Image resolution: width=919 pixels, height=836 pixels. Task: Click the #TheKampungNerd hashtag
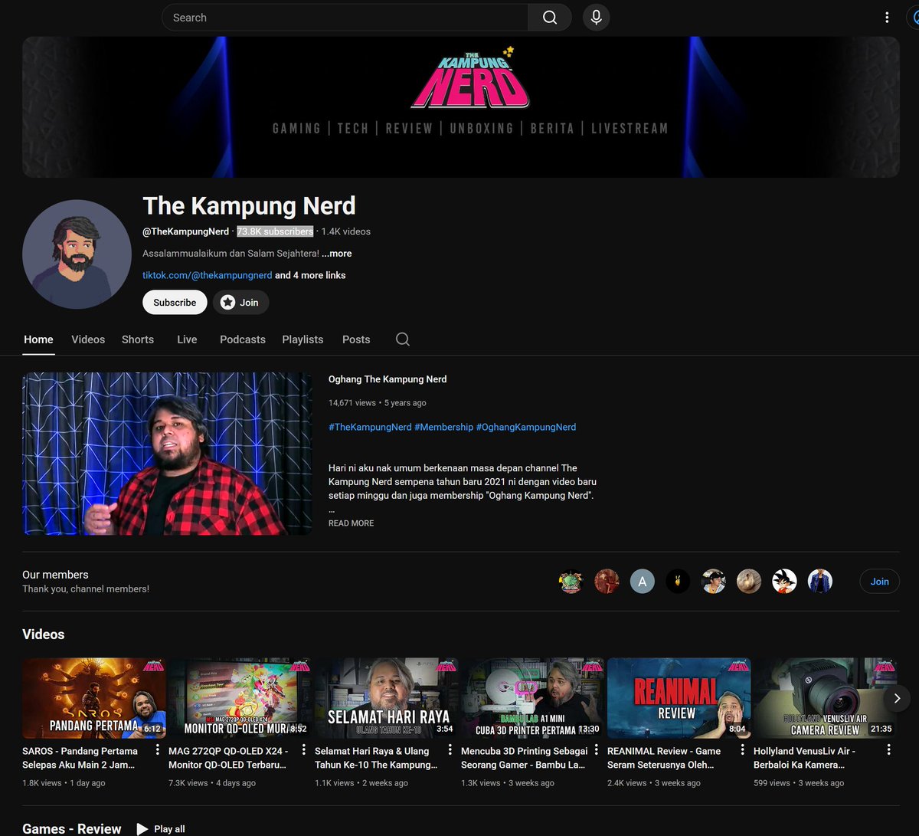[370, 427]
